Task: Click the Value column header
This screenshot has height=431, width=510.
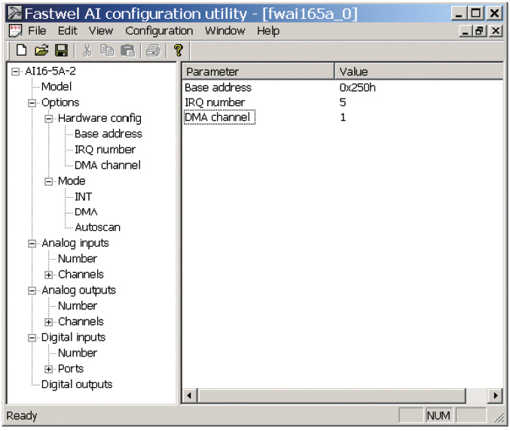Action: [420, 71]
